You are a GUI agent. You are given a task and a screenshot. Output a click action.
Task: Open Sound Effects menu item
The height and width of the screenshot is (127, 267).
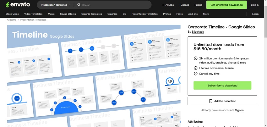[x=68, y=14]
